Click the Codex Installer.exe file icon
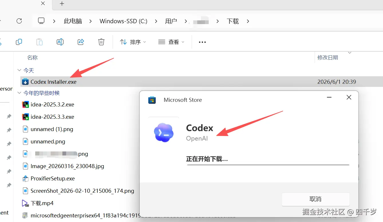The image size is (383, 222). point(25,82)
